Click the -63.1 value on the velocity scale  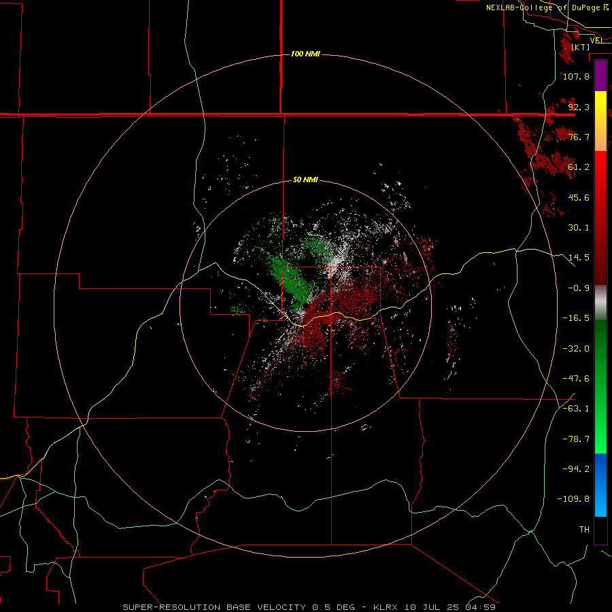coord(576,409)
